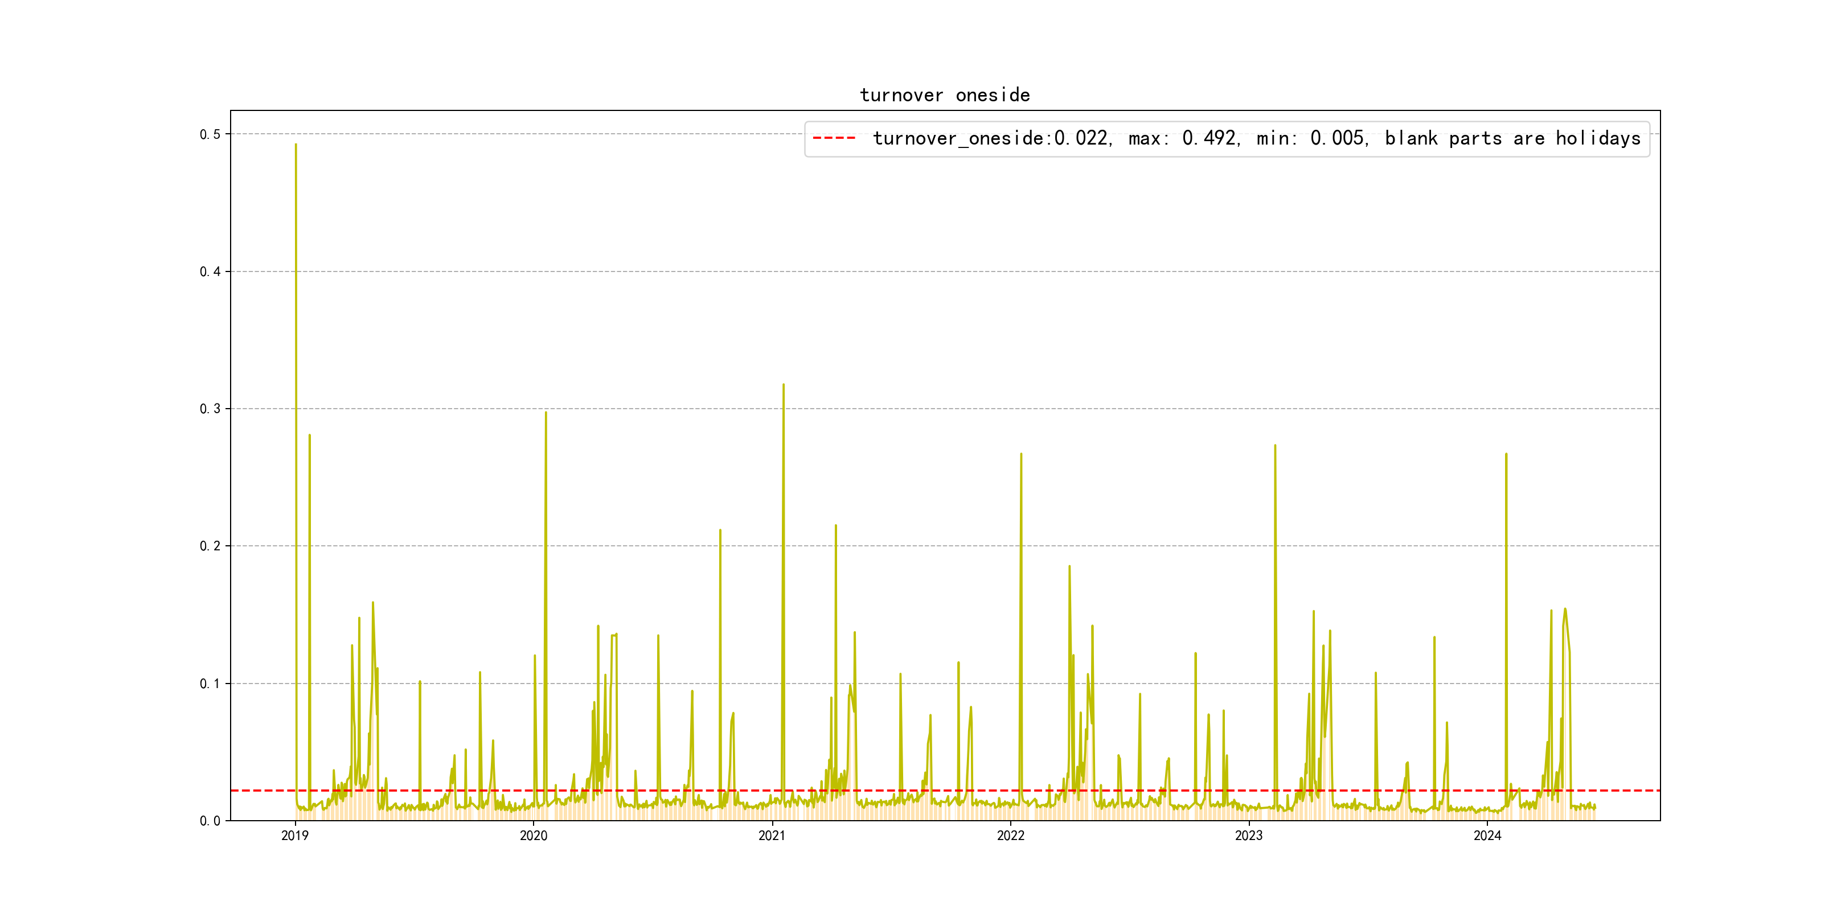Click the 2022 x-axis label
This screenshot has height=922, width=1845.
pyautogui.click(x=1011, y=835)
